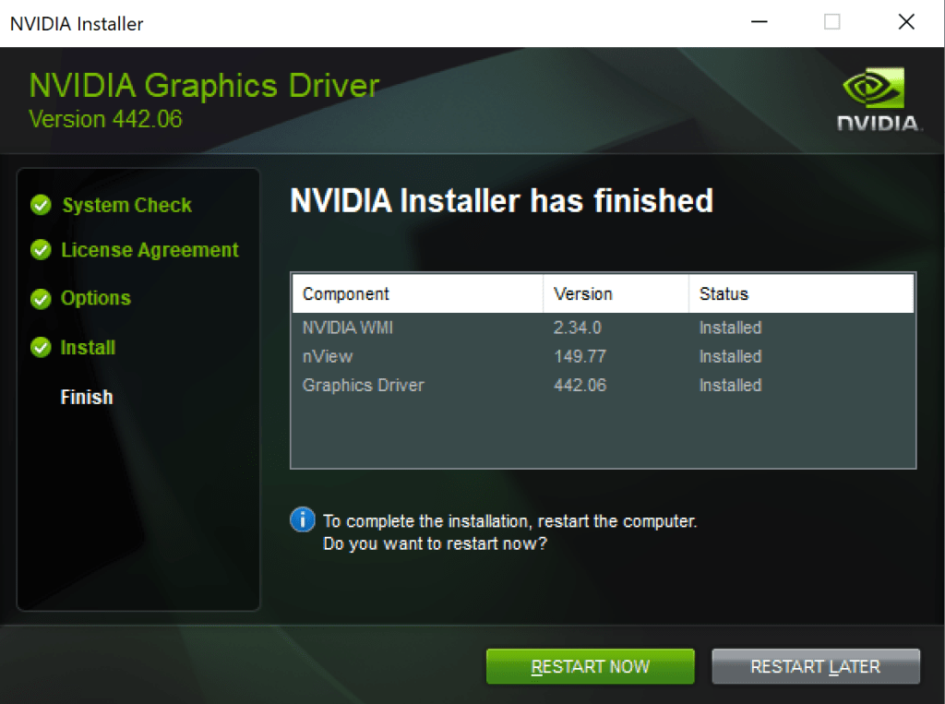Viewport: 945px width, 704px height.
Task: Select the Options step in sidebar
Action: (x=96, y=299)
